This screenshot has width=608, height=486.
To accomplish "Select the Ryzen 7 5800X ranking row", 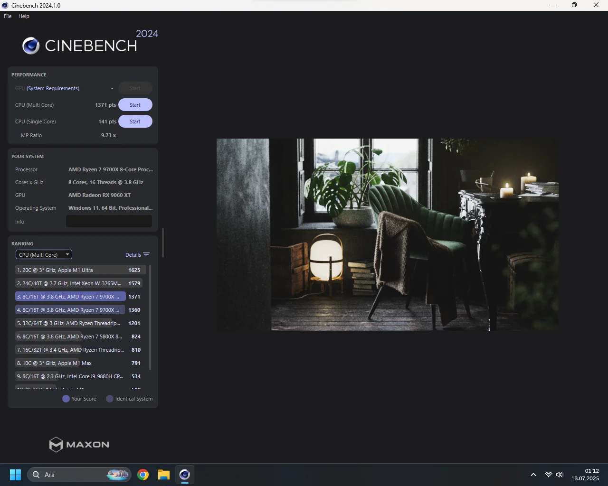I will coord(79,336).
